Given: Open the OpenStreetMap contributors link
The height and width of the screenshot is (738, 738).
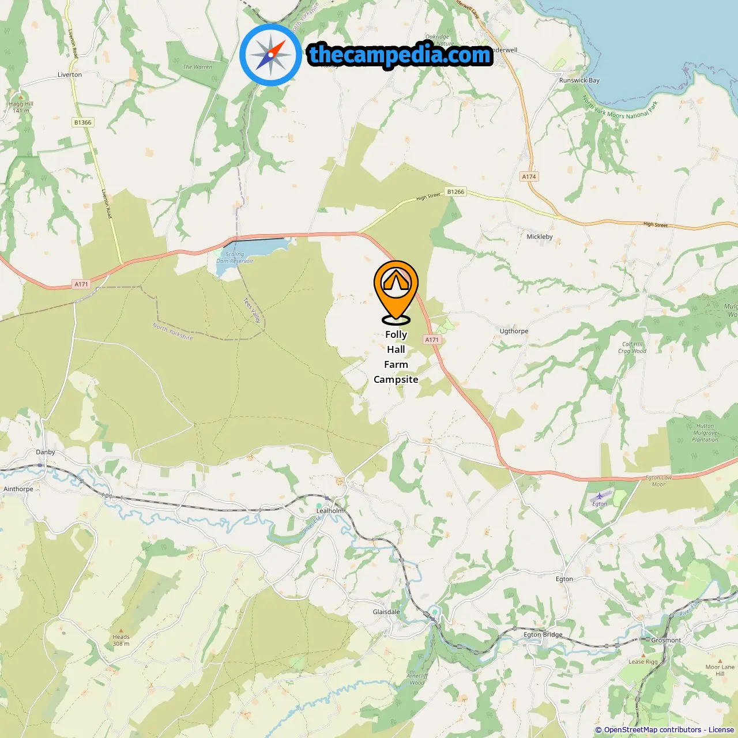Looking at the screenshot, I should tap(653, 729).
